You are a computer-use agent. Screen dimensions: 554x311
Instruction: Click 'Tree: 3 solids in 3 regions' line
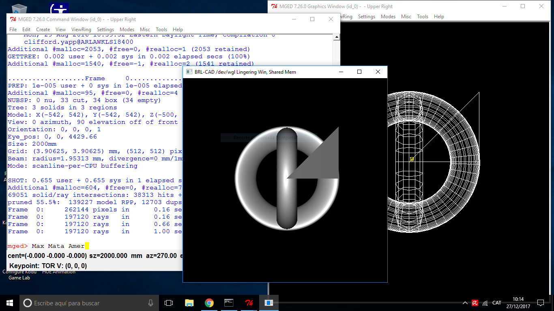click(x=62, y=107)
